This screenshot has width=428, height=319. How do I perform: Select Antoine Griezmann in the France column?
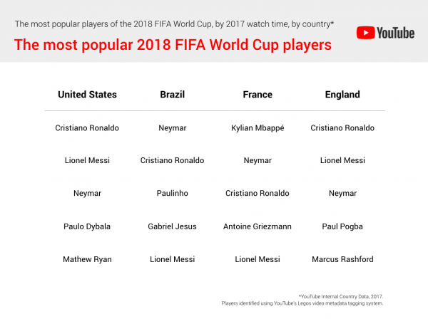[x=258, y=226]
